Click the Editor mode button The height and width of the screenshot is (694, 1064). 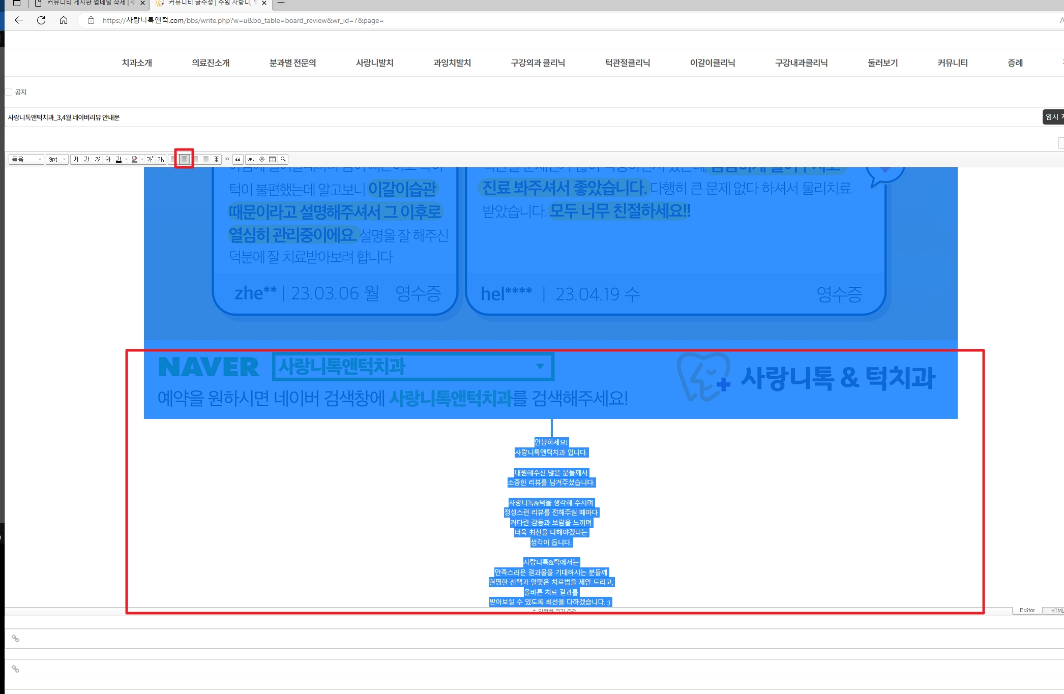(x=1027, y=610)
